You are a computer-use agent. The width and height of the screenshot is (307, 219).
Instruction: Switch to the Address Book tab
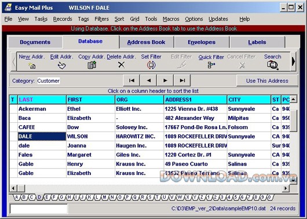[146, 42]
